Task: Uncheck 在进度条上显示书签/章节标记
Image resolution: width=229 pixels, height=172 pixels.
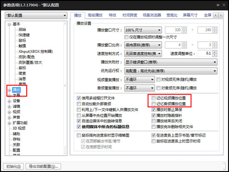Action: pyautogui.click(x=153, y=135)
